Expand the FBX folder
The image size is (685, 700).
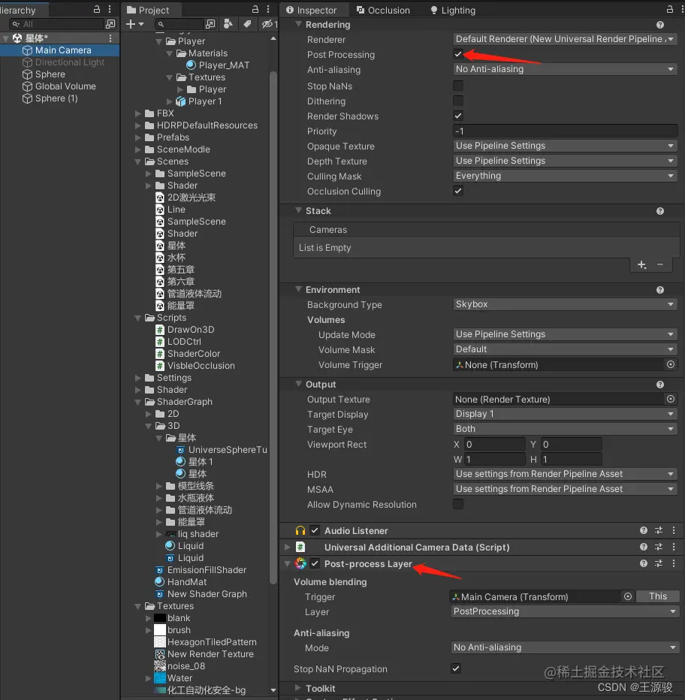click(138, 113)
